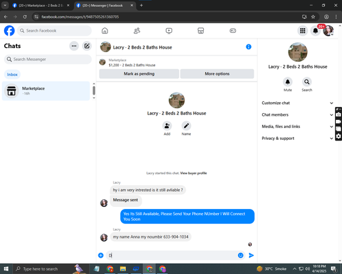Open the screen capture camera icon on the side panel
342x274 pixels.
(339, 114)
